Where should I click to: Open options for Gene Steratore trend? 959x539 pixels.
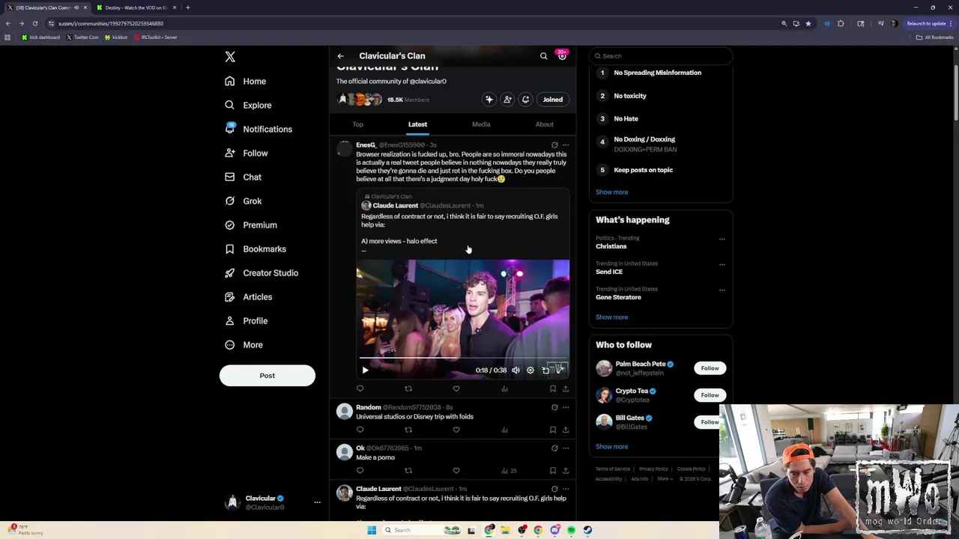point(722,290)
